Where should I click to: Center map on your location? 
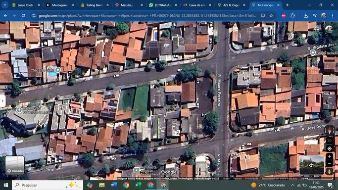(x=330, y=148)
